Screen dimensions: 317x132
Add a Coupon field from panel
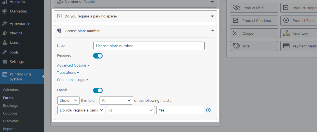tap(254, 33)
